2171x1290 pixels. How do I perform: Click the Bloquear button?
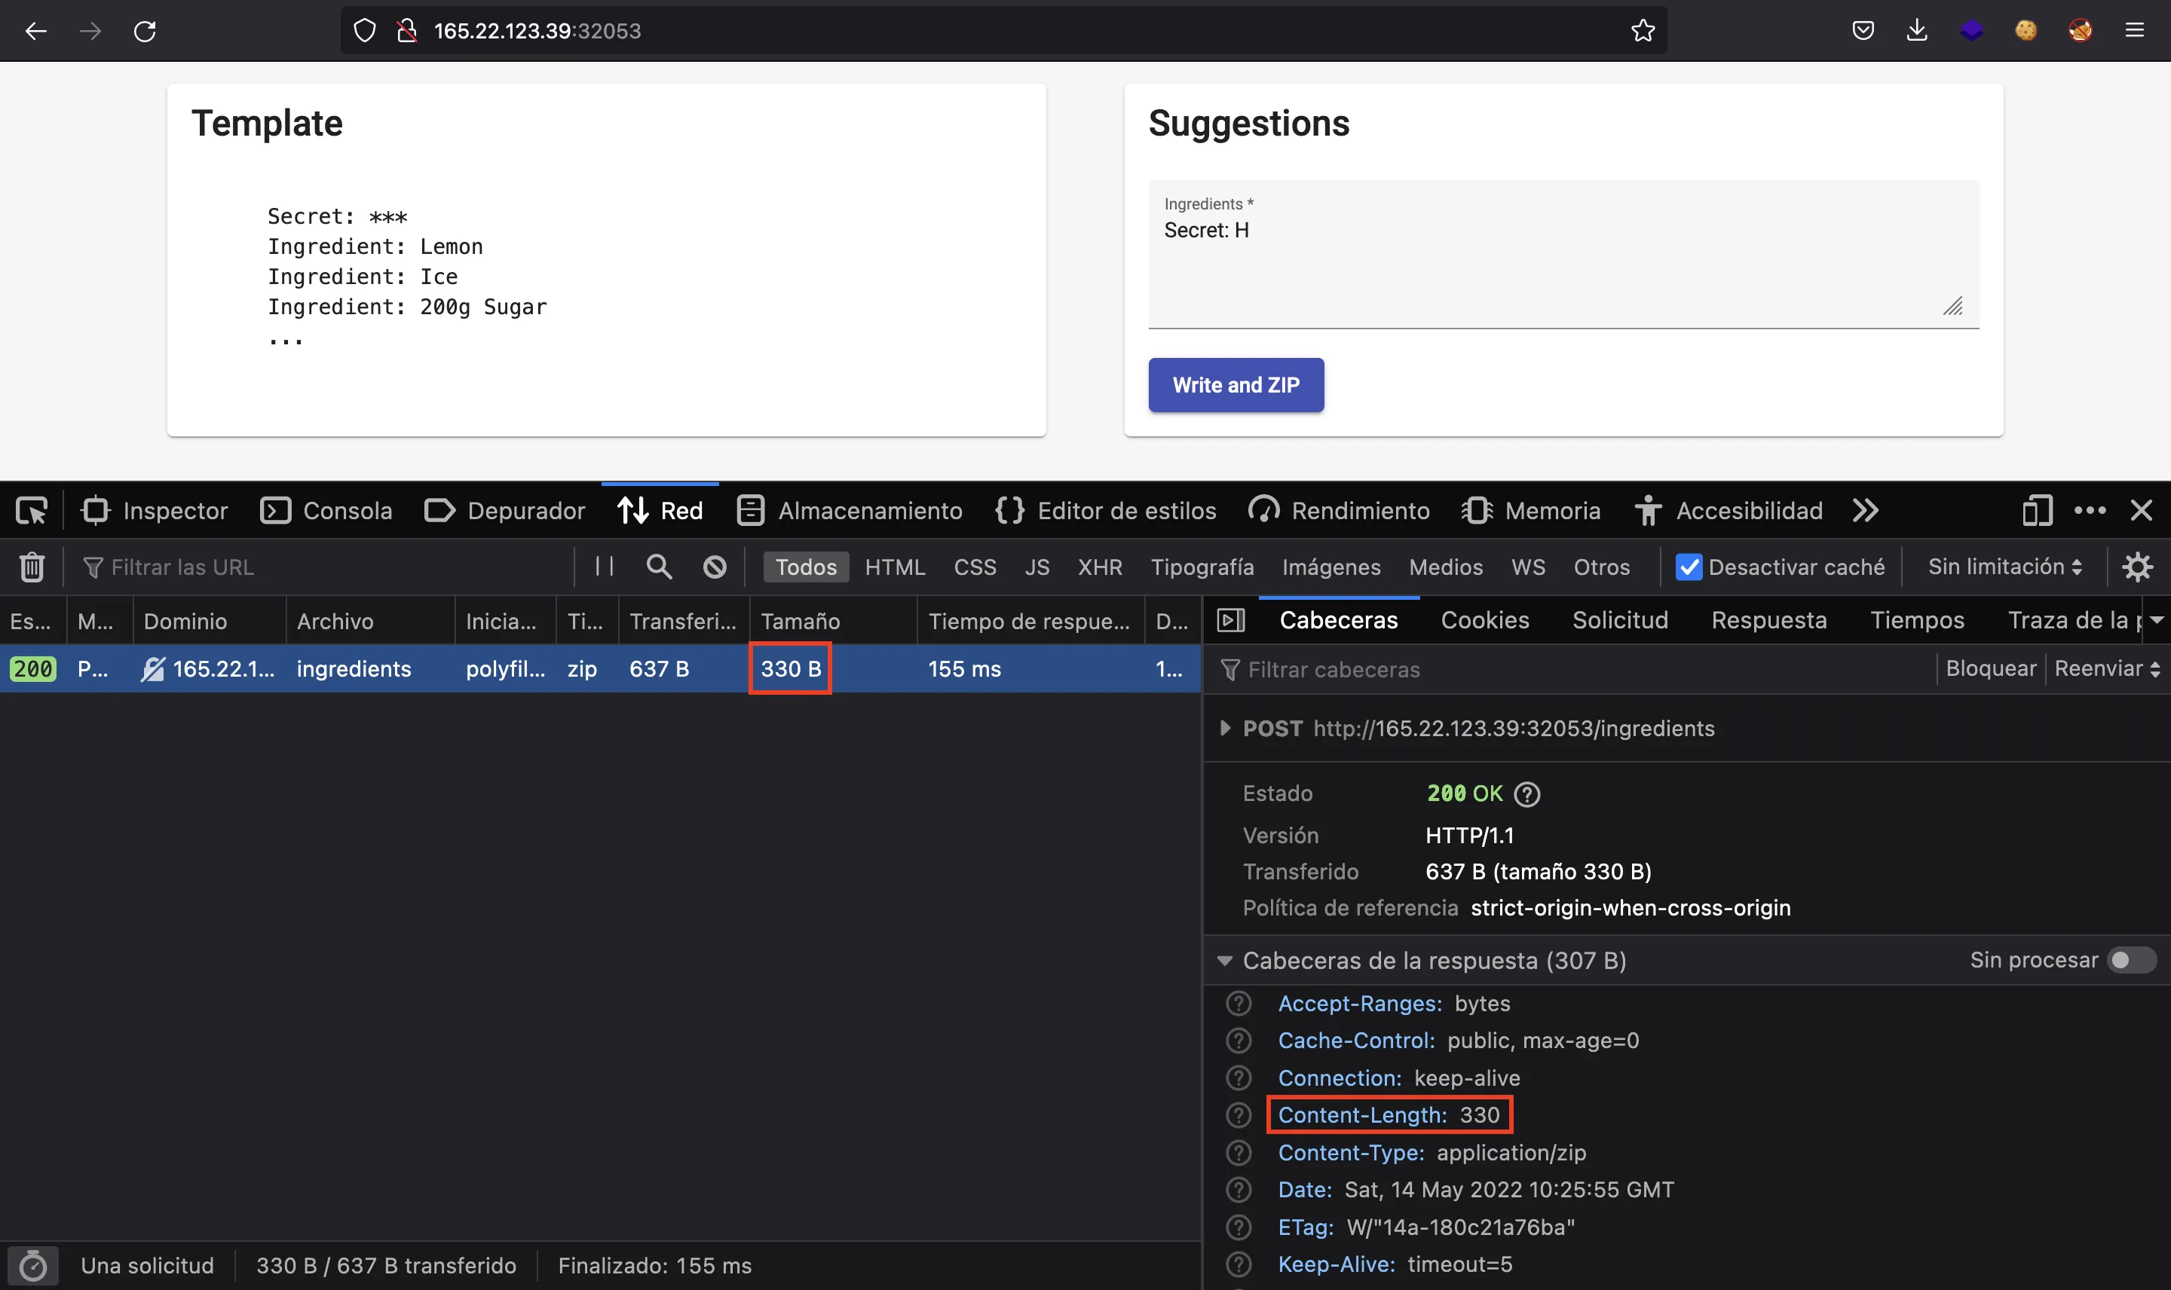[x=1990, y=668]
